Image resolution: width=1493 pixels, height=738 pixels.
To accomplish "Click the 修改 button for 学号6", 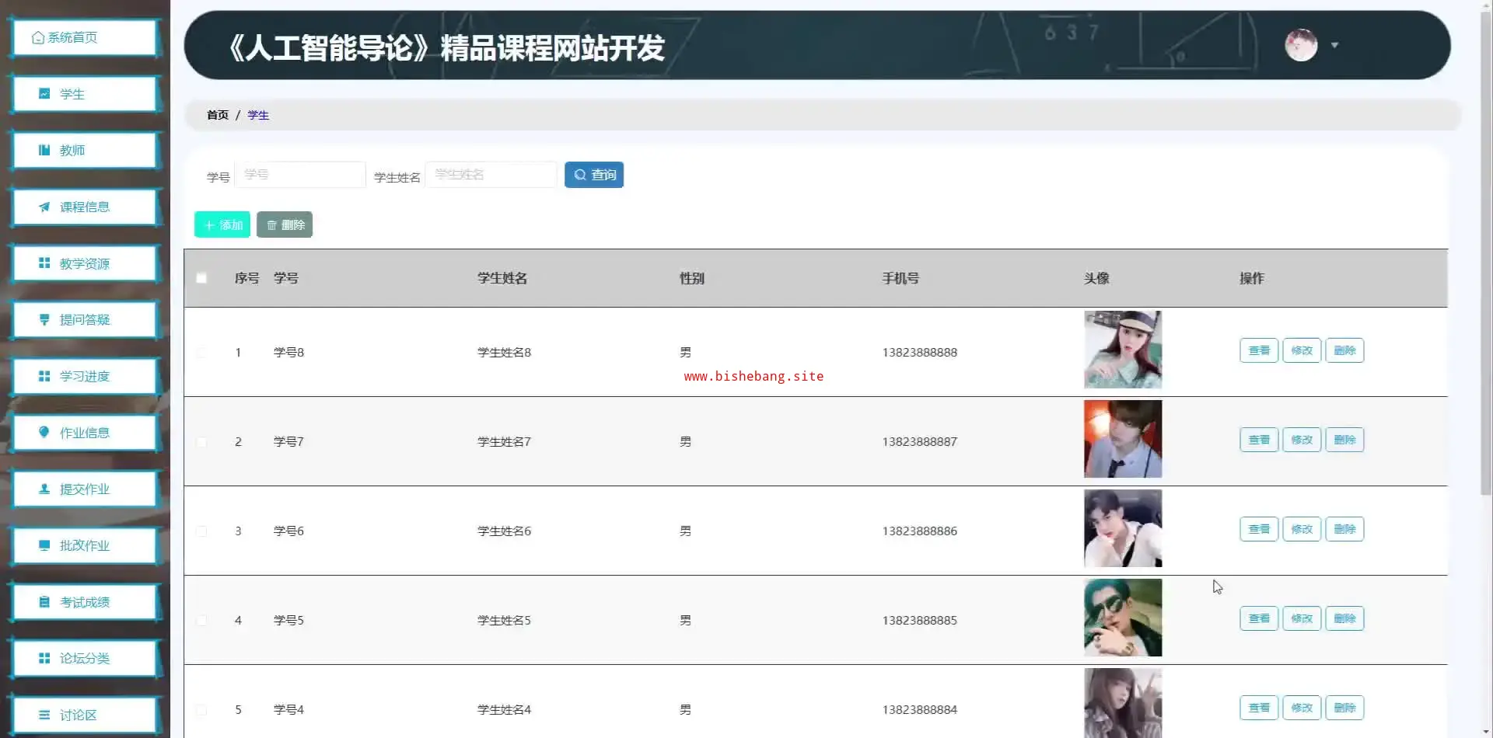I will [1302, 529].
